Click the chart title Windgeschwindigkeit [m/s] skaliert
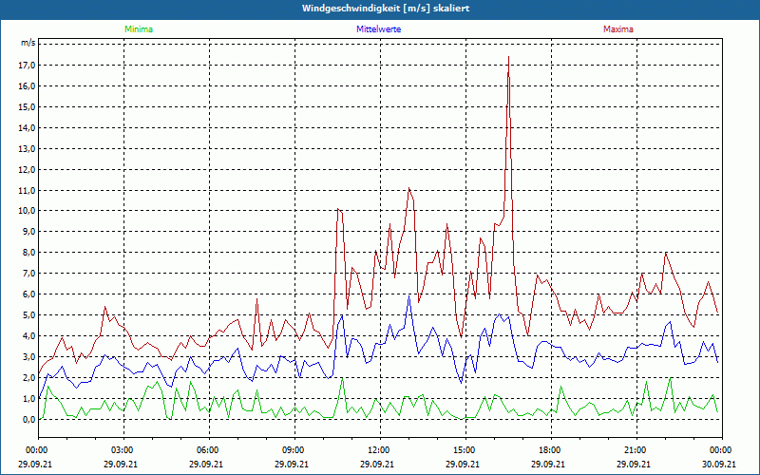The height and width of the screenshot is (475, 760). pos(386,9)
